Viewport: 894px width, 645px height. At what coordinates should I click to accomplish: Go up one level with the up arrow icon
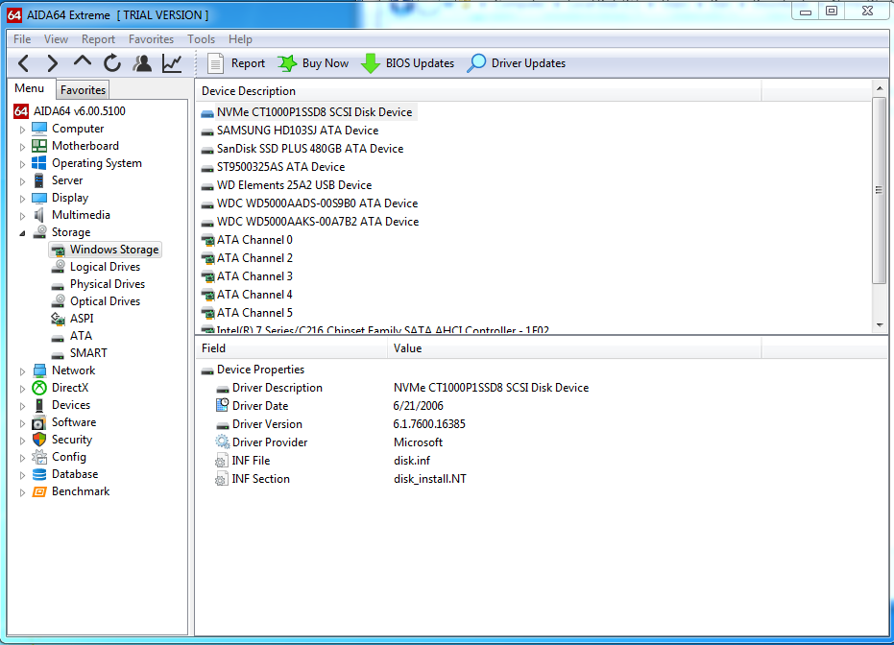(x=83, y=62)
